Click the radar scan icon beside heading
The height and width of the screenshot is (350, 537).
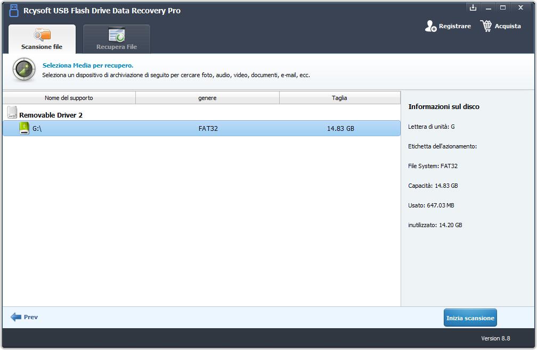tap(24, 70)
